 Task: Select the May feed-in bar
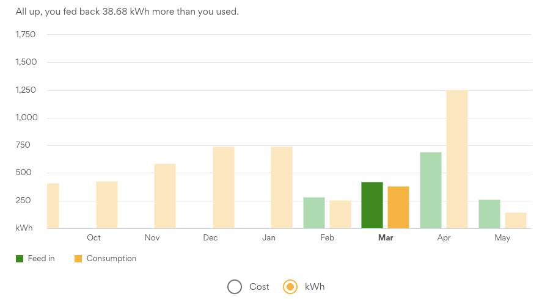point(489,214)
